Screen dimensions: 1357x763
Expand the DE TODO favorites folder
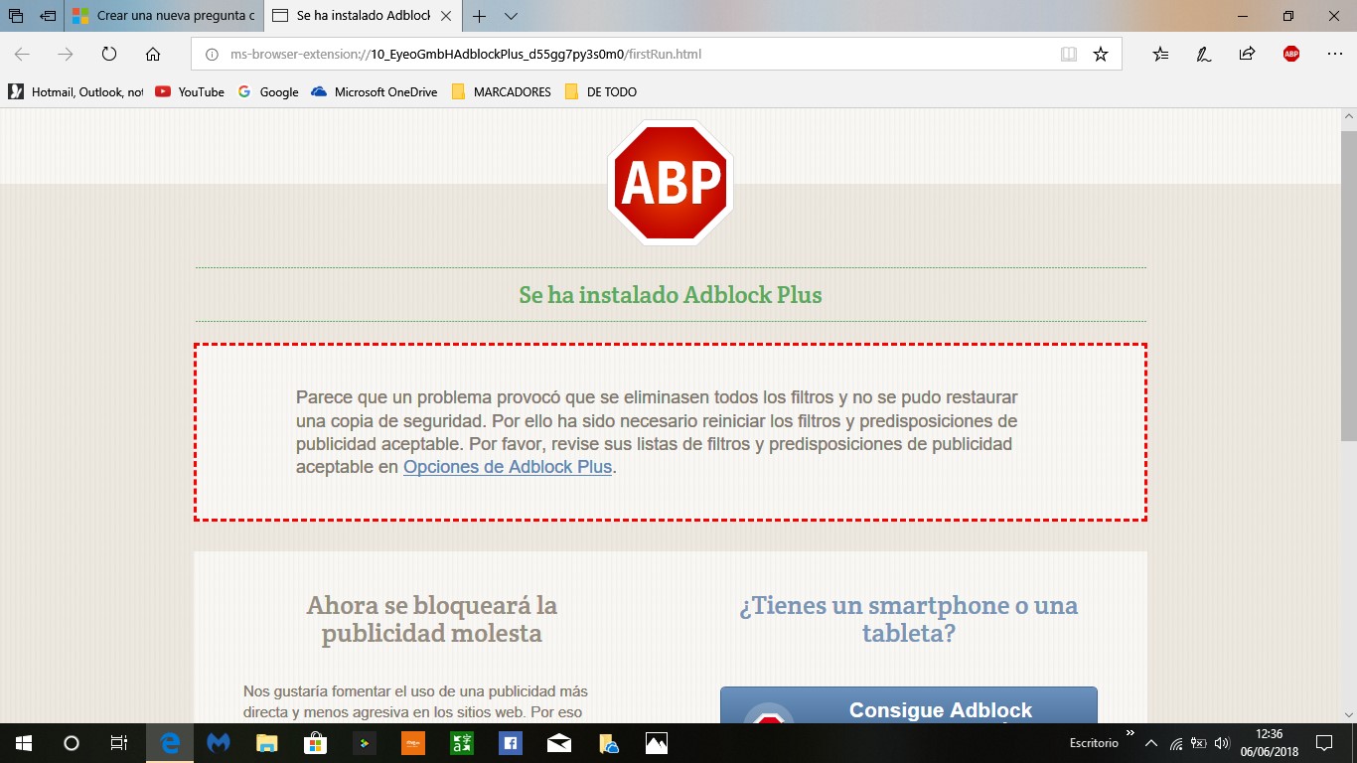[601, 91]
